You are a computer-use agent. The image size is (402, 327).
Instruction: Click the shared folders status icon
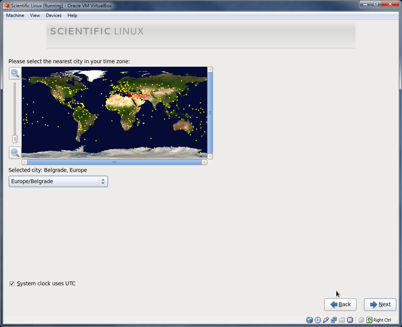coord(342,320)
